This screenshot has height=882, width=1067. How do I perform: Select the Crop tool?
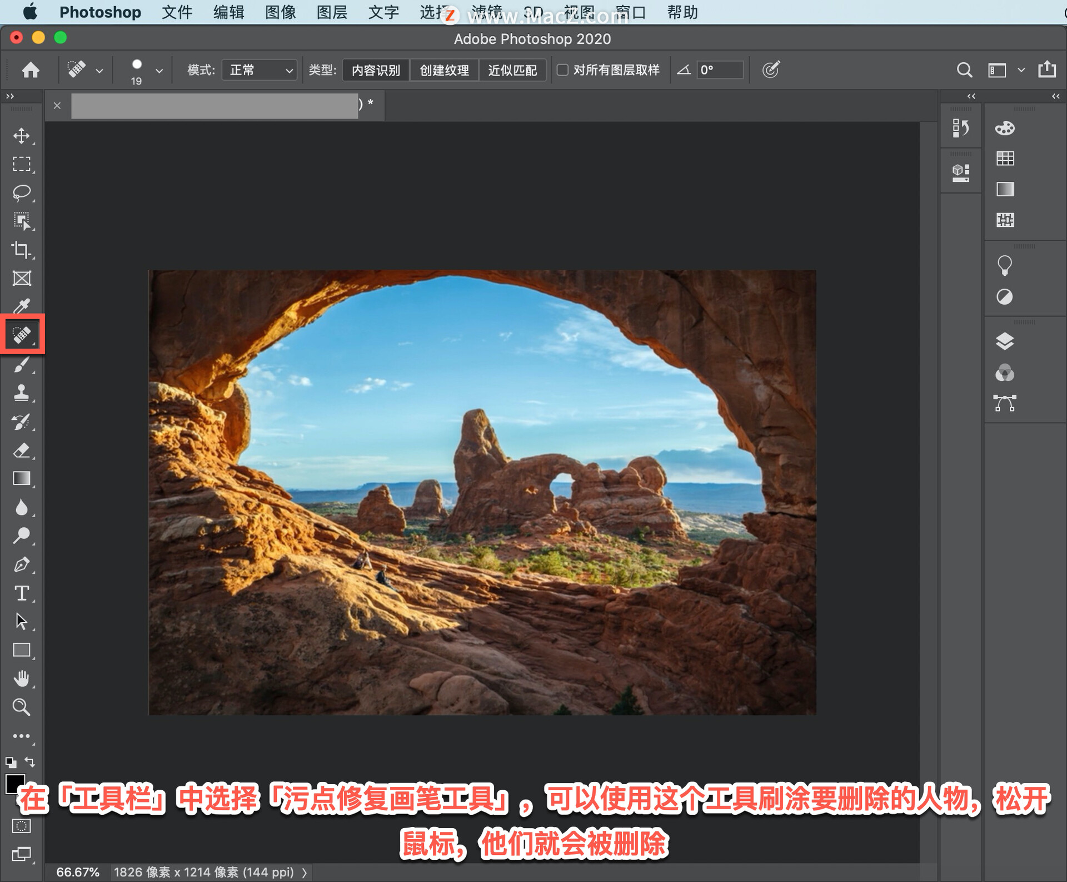coord(22,250)
